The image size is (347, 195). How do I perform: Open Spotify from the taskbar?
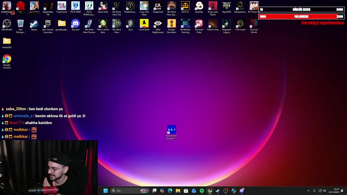(x=202, y=191)
